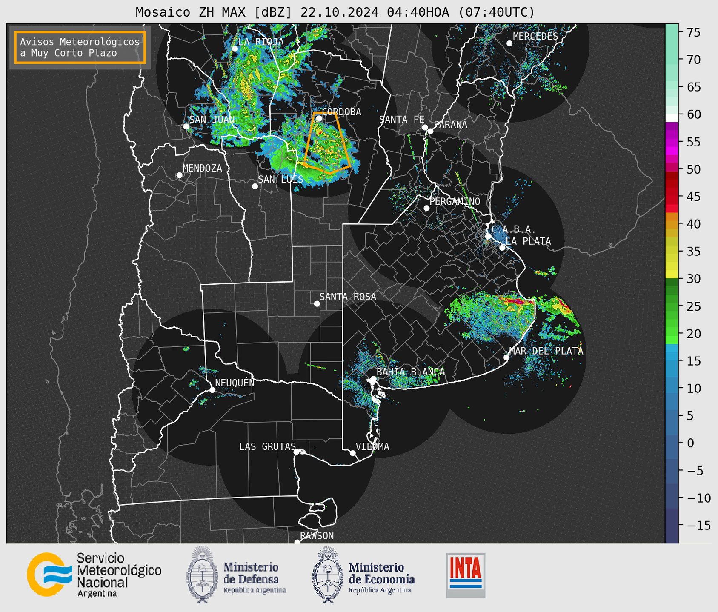Screen dimensions: 718x612
Task: Click the VIEDMA city marker dot
Action: 353,453
